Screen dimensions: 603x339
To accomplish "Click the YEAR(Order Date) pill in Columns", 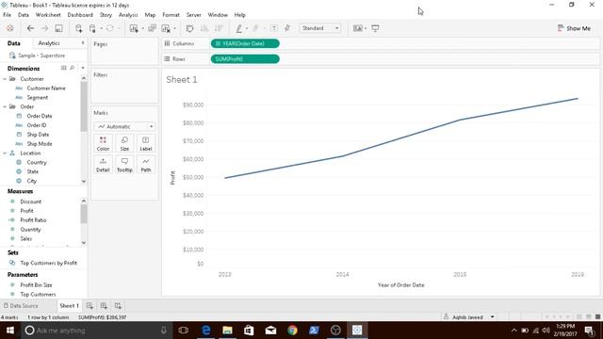I will [x=245, y=43].
